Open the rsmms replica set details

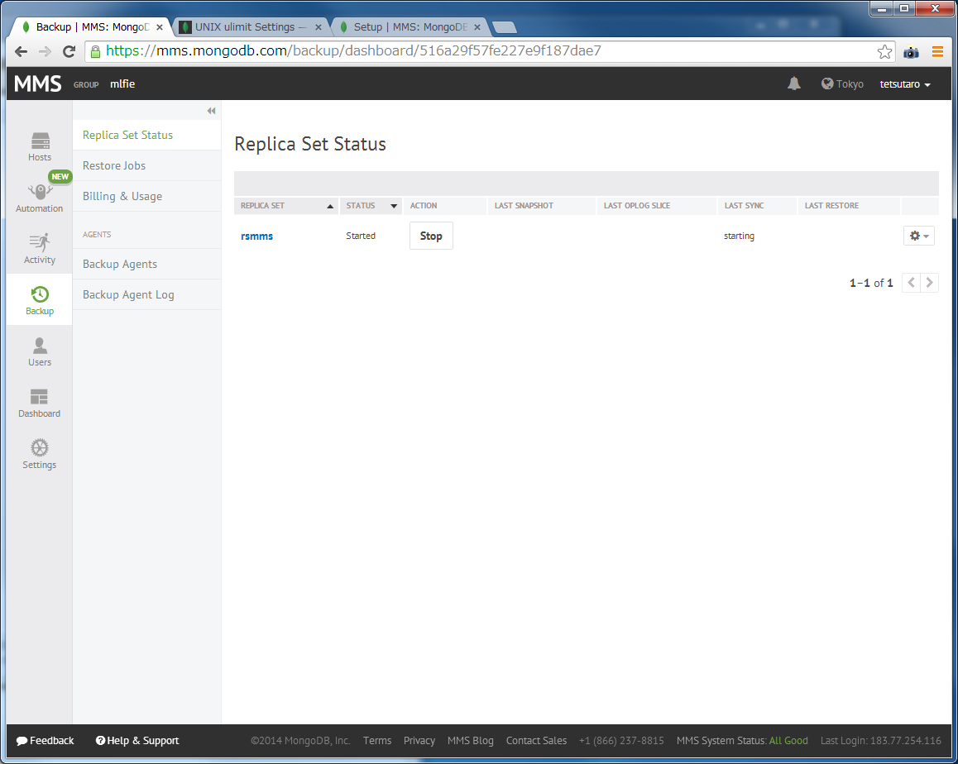(256, 236)
